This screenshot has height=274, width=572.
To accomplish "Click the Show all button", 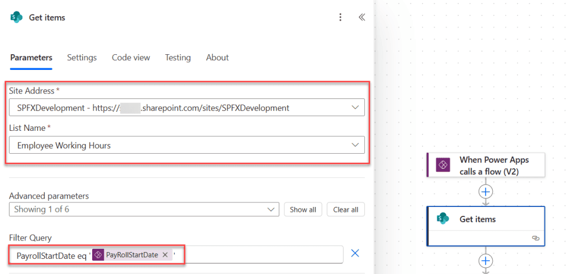I will [303, 210].
